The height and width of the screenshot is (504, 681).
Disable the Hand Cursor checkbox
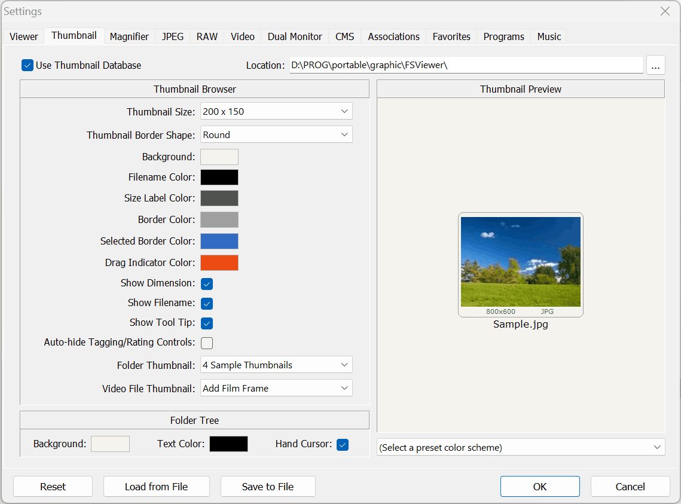(x=343, y=445)
